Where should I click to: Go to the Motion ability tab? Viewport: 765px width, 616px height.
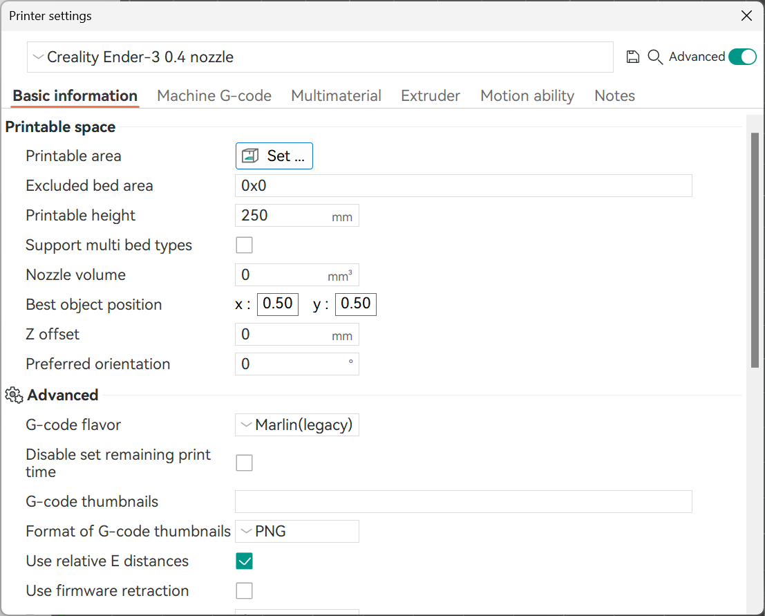coord(527,95)
